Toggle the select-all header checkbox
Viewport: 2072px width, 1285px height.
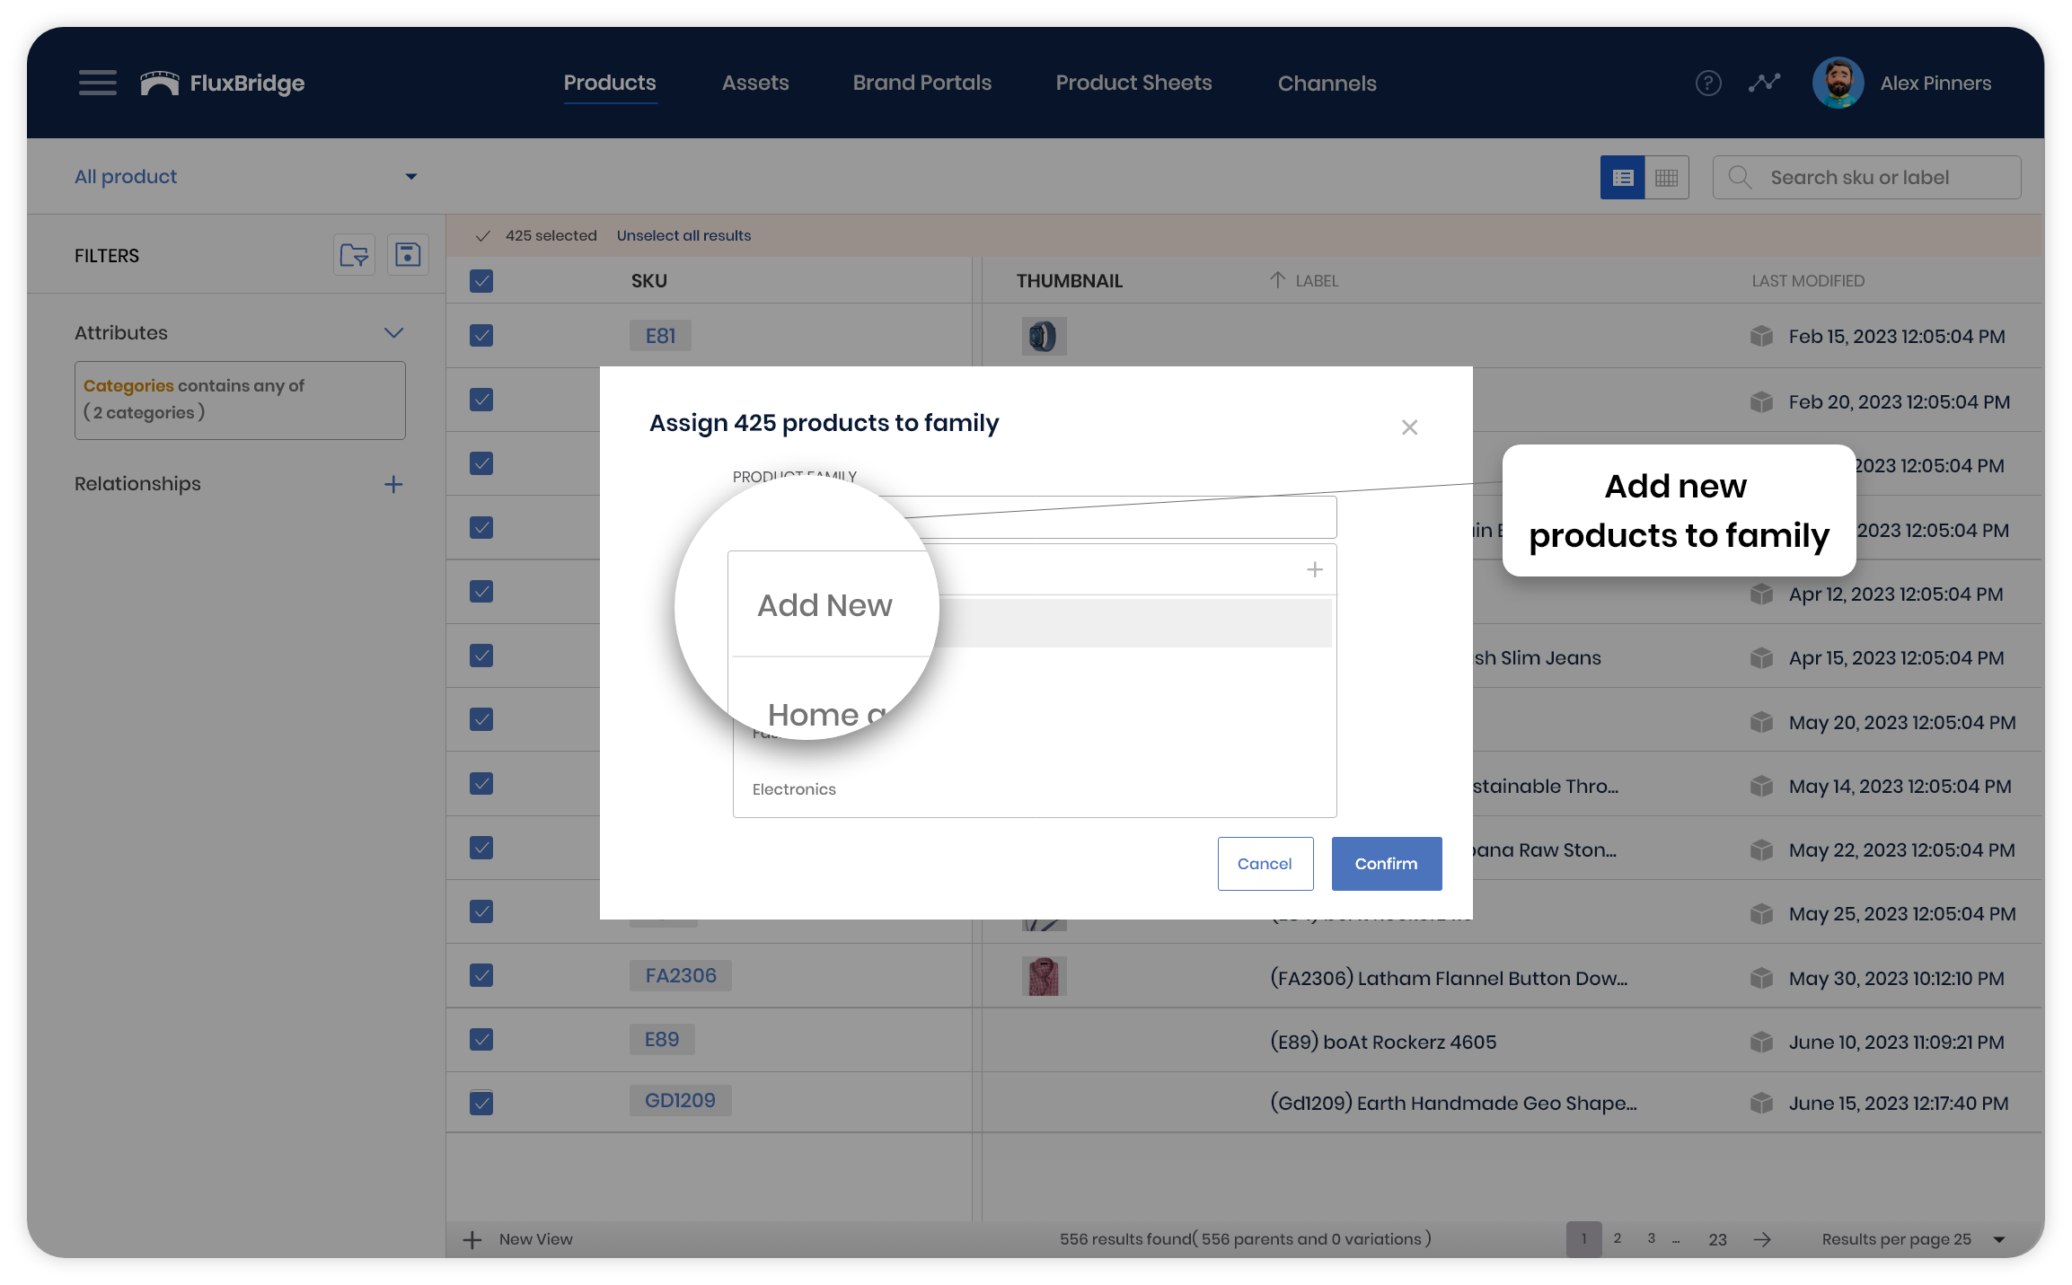(481, 281)
